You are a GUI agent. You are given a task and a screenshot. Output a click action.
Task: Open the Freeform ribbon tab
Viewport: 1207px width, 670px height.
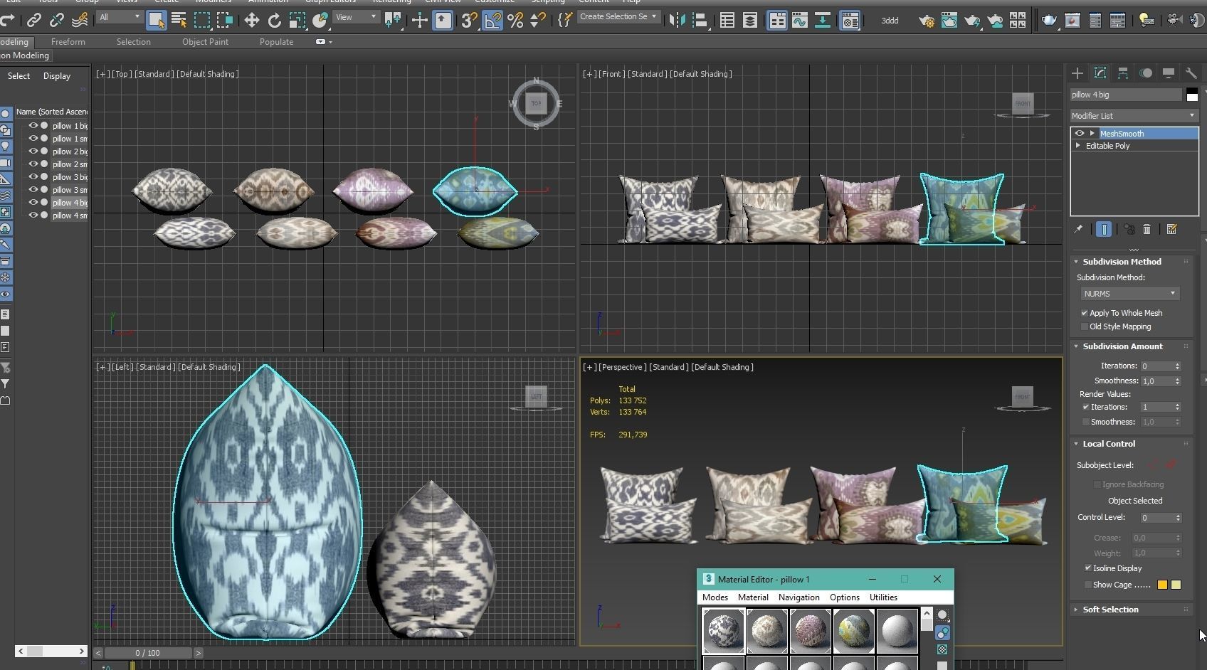click(x=68, y=42)
